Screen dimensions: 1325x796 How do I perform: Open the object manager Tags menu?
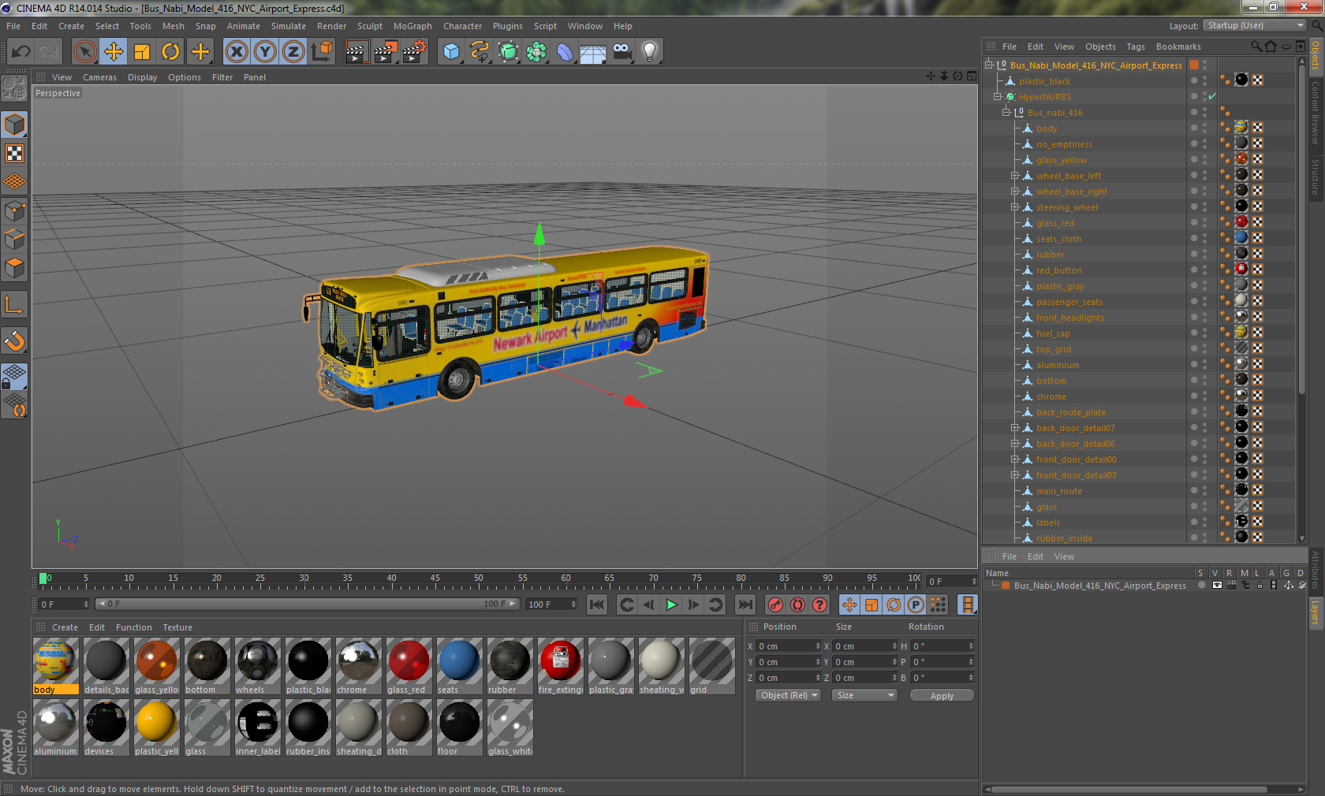click(x=1135, y=46)
